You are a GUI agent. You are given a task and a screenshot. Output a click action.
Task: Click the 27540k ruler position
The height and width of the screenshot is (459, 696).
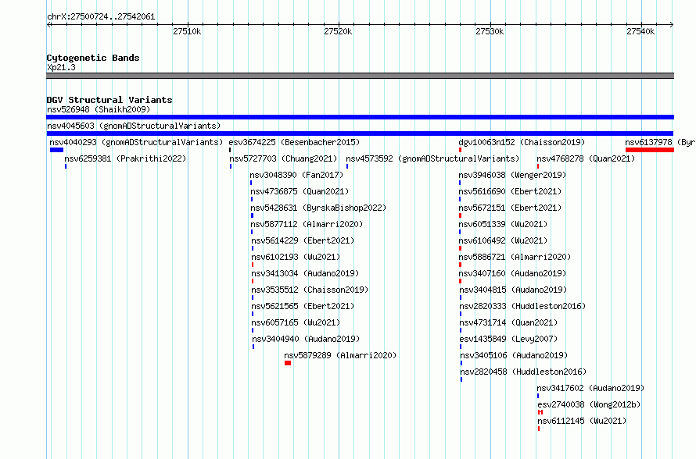641,31
